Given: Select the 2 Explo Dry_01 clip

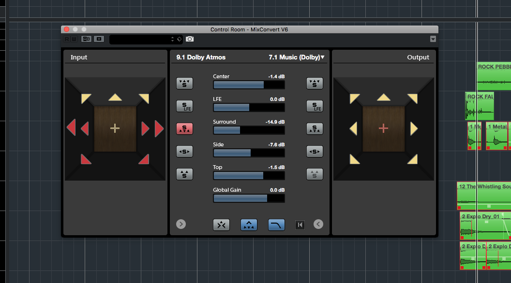Looking at the screenshot, I should click(485, 226).
